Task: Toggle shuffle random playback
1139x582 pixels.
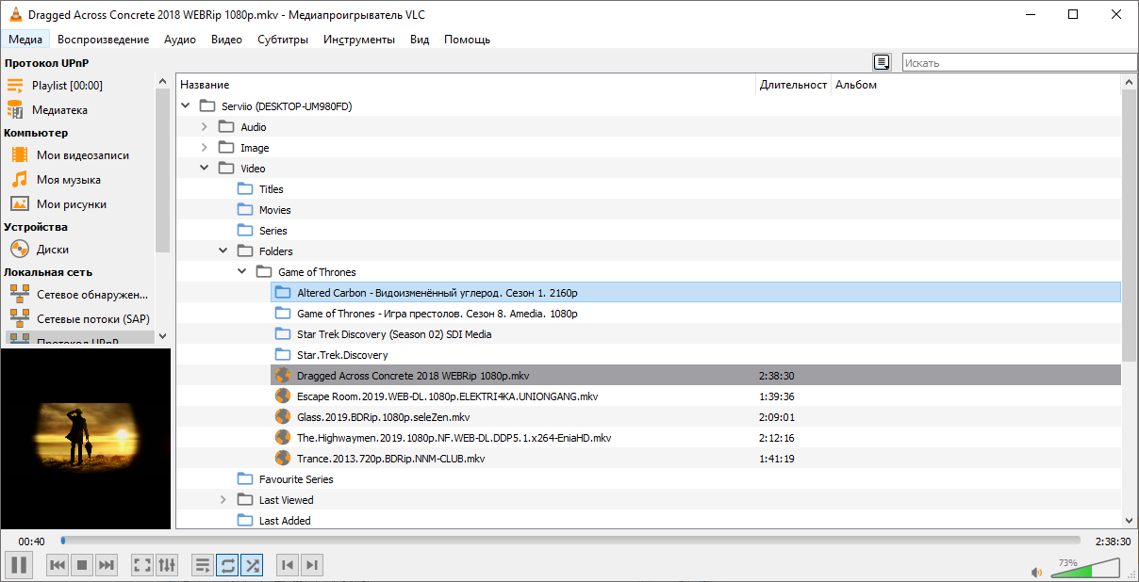Action: 252,565
